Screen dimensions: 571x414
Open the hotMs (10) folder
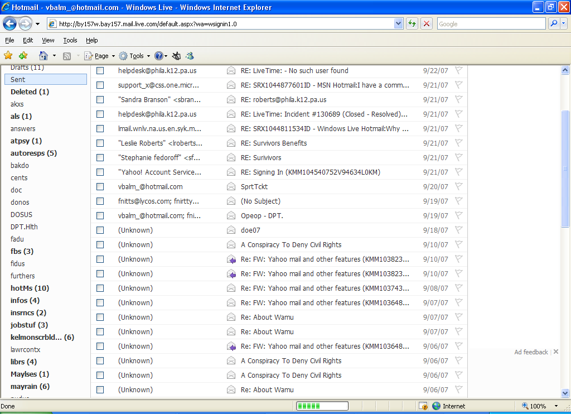pyautogui.click(x=30, y=288)
